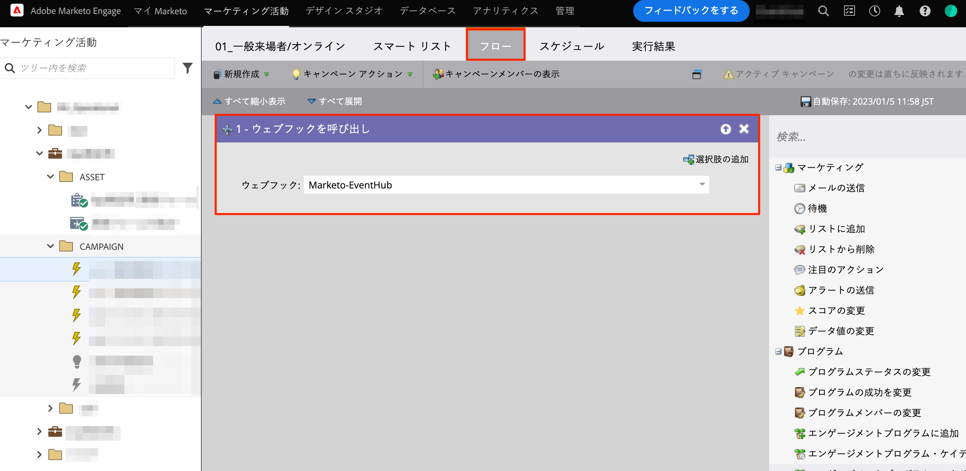Open the 管理 menu
This screenshot has width=966, height=471.
(565, 11)
